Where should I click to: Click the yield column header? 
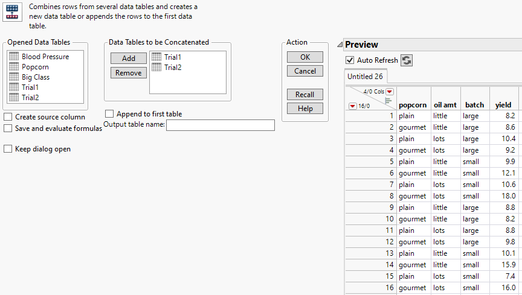tap(503, 104)
